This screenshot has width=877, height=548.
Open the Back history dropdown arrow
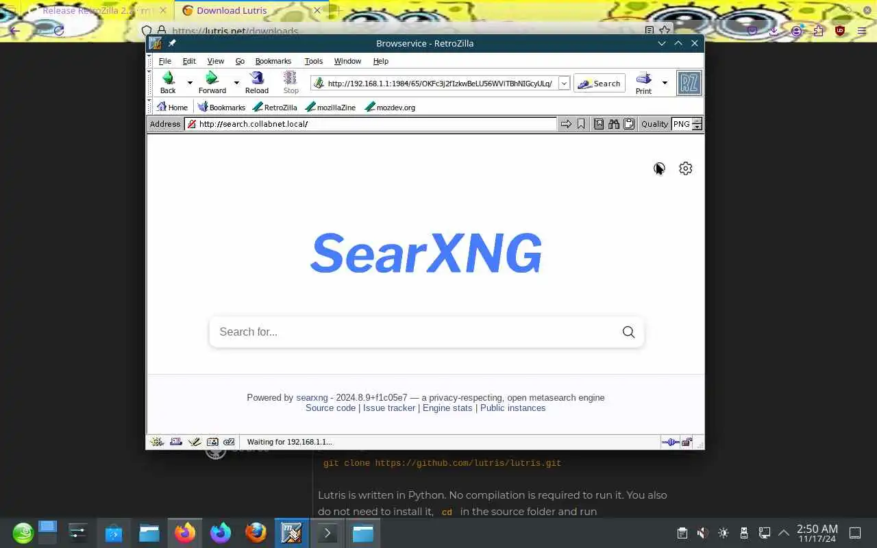pyautogui.click(x=190, y=83)
